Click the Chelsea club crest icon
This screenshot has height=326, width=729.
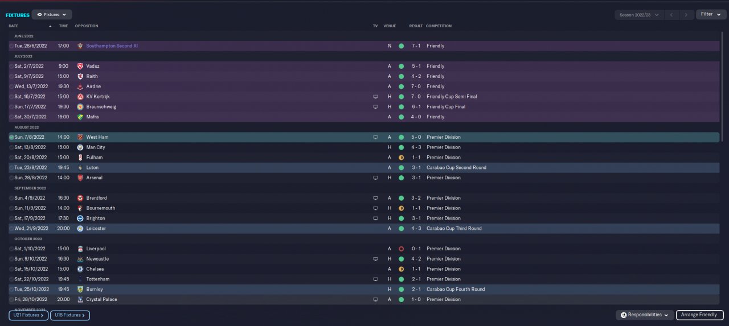80,269
